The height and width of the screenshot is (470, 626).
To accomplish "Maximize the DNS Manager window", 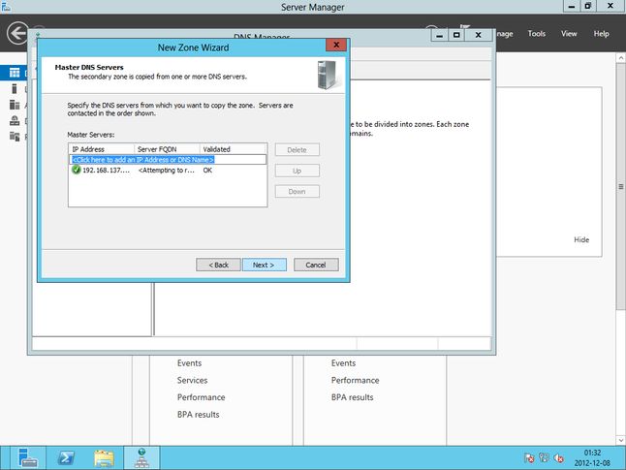I will coord(456,35).
